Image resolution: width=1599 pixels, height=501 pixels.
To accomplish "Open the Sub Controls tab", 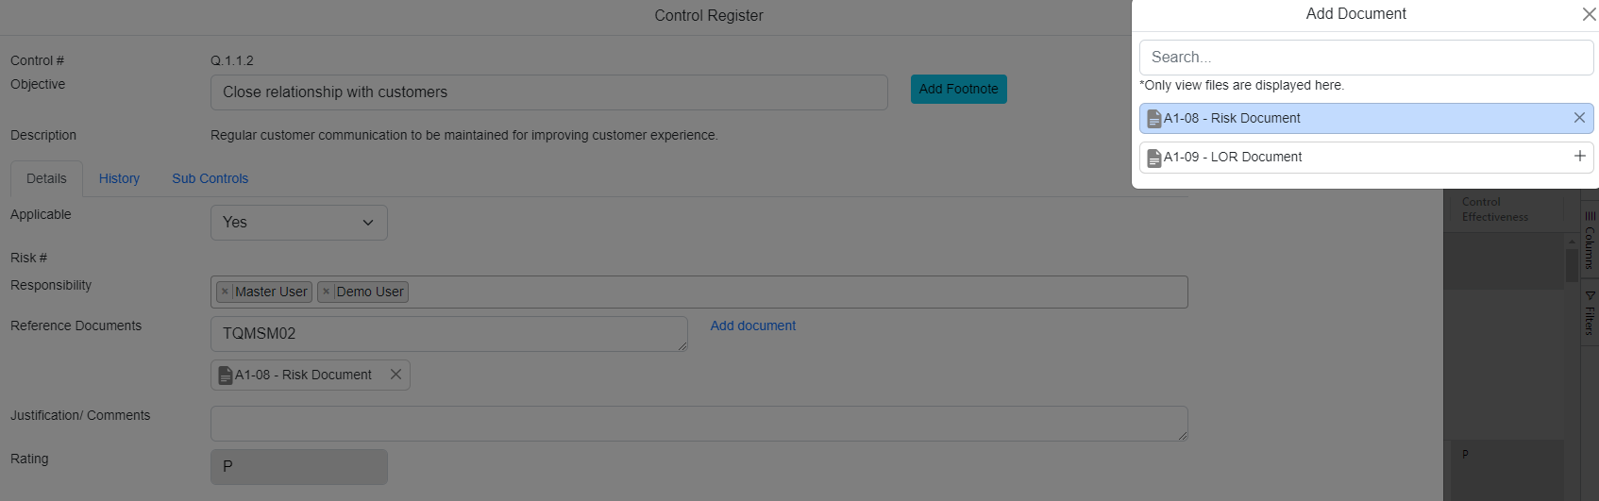I will pos(210,178).
